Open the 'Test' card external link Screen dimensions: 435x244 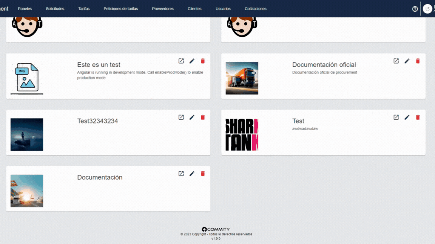[x=396, y=117]
